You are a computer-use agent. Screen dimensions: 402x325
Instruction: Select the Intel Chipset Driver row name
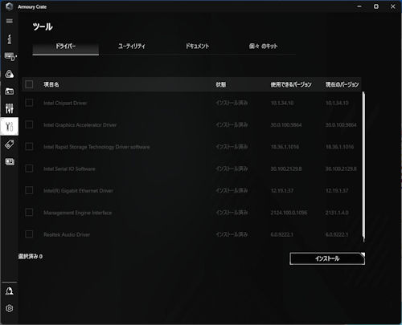click(x=65, y=103)
